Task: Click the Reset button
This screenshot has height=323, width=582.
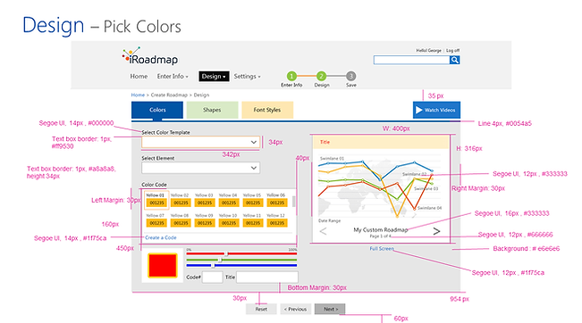Action: (261, 309)
